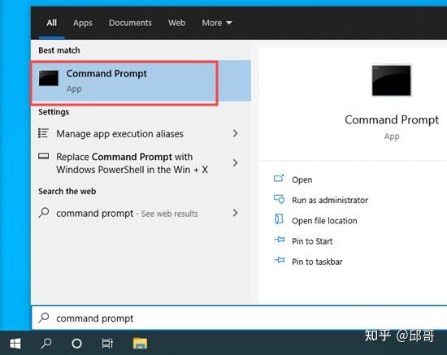Open the Command Prompt best match result
Image resolution: width=447 pixels, height=355 pixels.
pos(141,81)
